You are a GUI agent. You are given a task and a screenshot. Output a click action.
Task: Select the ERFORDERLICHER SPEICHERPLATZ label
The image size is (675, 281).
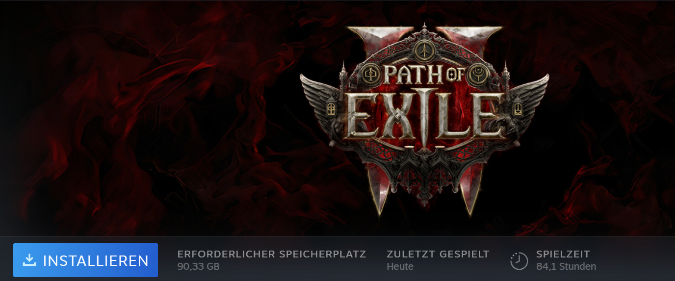272,255
